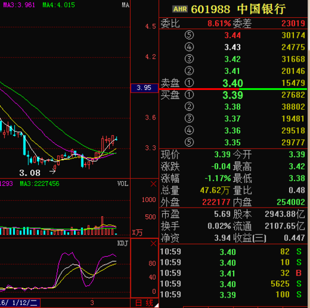Select sell level 5 price 3.44
Viewport: 310px width, 308px height.
click(232, 35)
